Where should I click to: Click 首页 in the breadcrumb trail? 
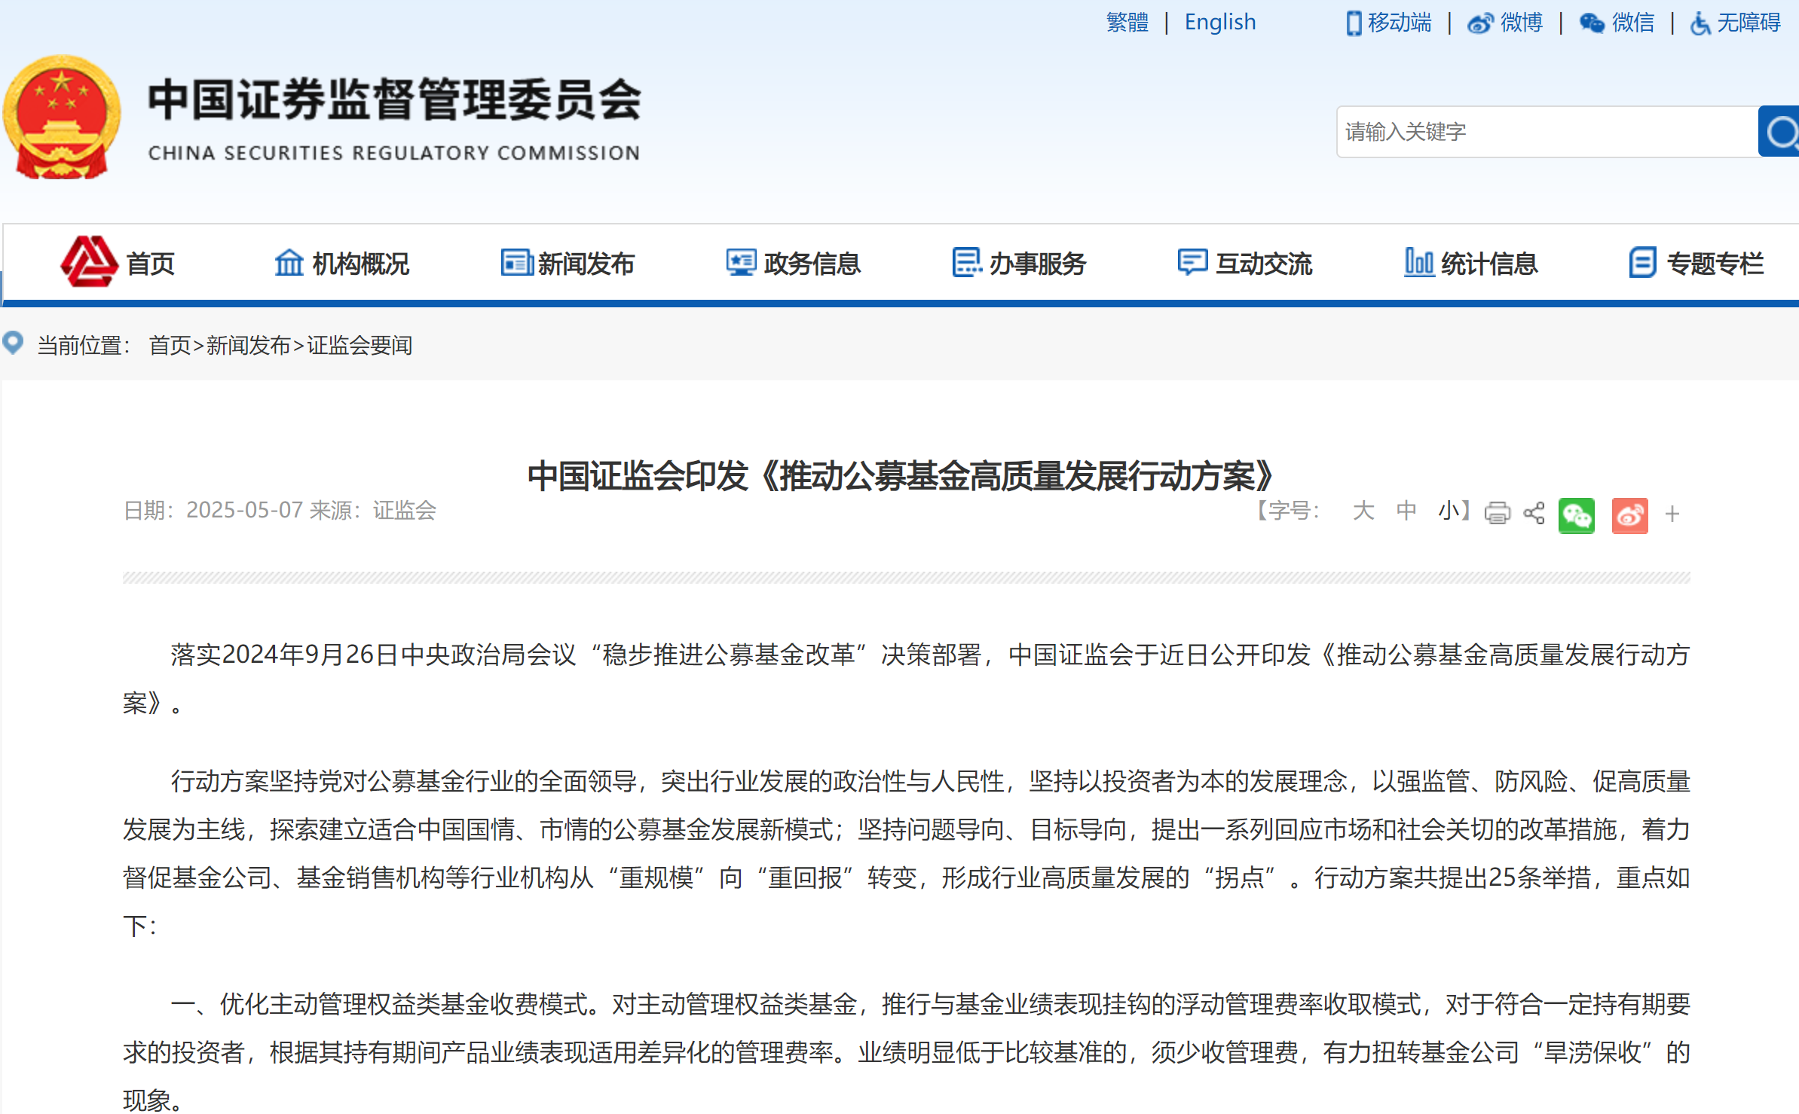[x=170, y=346]
